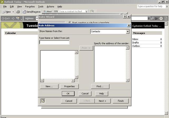The height and width of the screenshot is (118, 169).
Task: Click Outlook Today page scroll up arrow
Action: (x=166, y=24)
